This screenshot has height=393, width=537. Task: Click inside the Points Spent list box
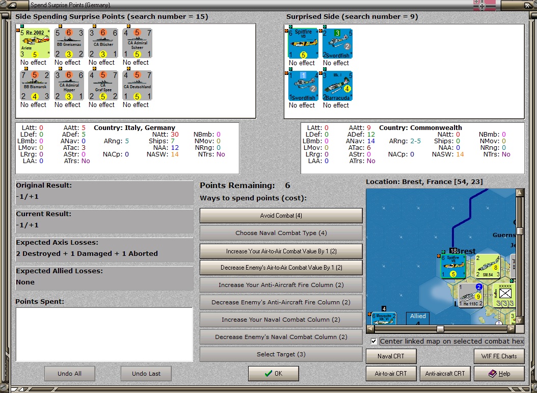tap(104, 335)
